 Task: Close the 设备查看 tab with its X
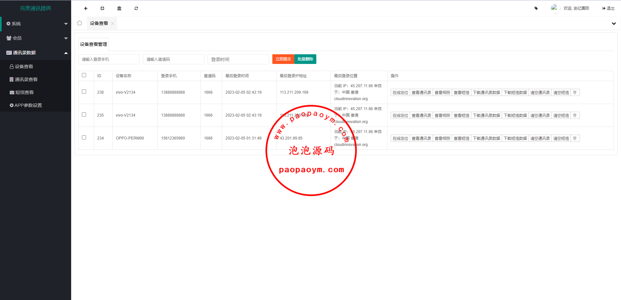[113, 23]
